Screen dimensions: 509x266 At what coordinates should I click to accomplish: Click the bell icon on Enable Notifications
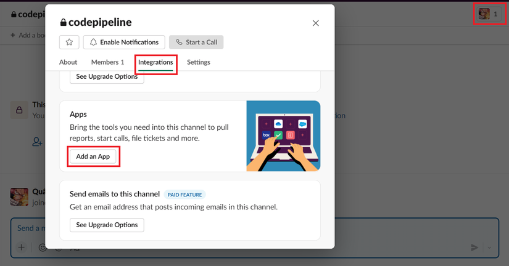[94, 42]
